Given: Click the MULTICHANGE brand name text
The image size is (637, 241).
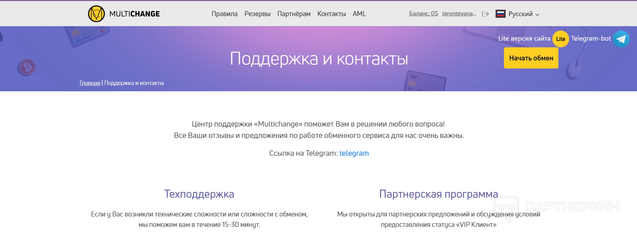Looking at the screenshot, I should point(134,14).
